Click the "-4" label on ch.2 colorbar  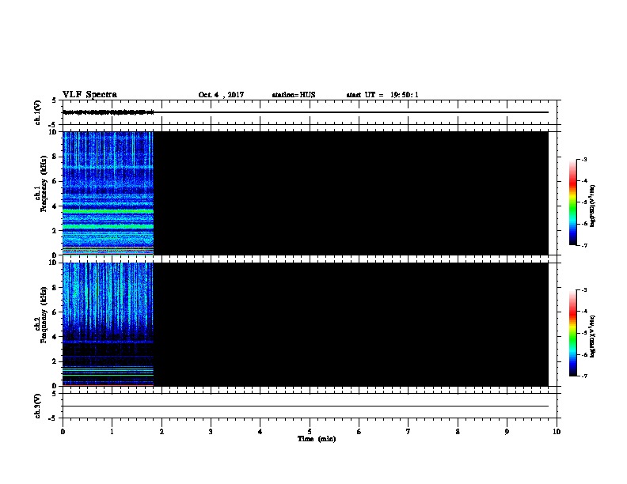[x=584, y=312]
